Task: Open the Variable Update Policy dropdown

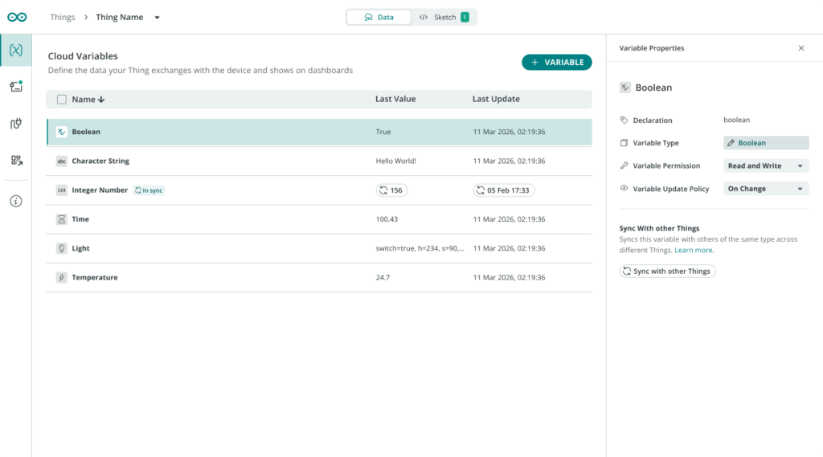Action: 765,190
